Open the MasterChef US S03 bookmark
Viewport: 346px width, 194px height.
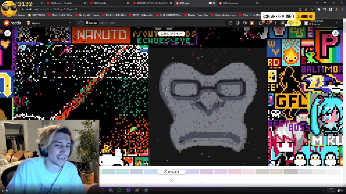click(59, 15)
